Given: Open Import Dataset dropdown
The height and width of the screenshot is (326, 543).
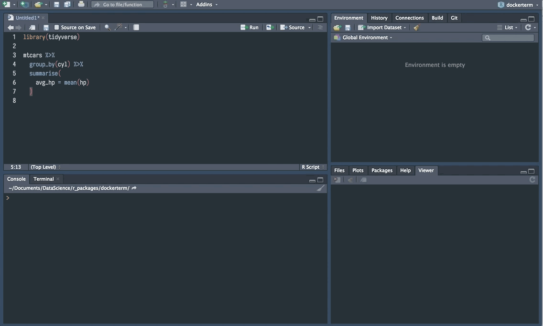Looking at the screenshot, I should click(x=382, y=27).
